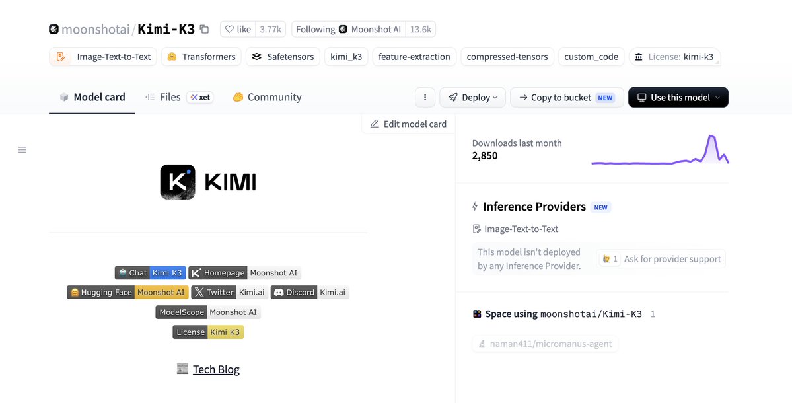792x403 pixels.
Task: Select the Transformers tag
Action: click(x=201, y=57)
